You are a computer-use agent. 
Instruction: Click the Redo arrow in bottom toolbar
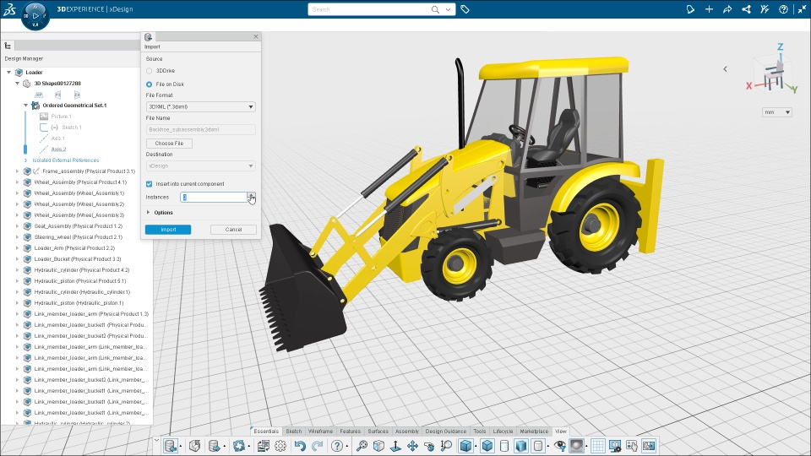click(x=317, y=446)
